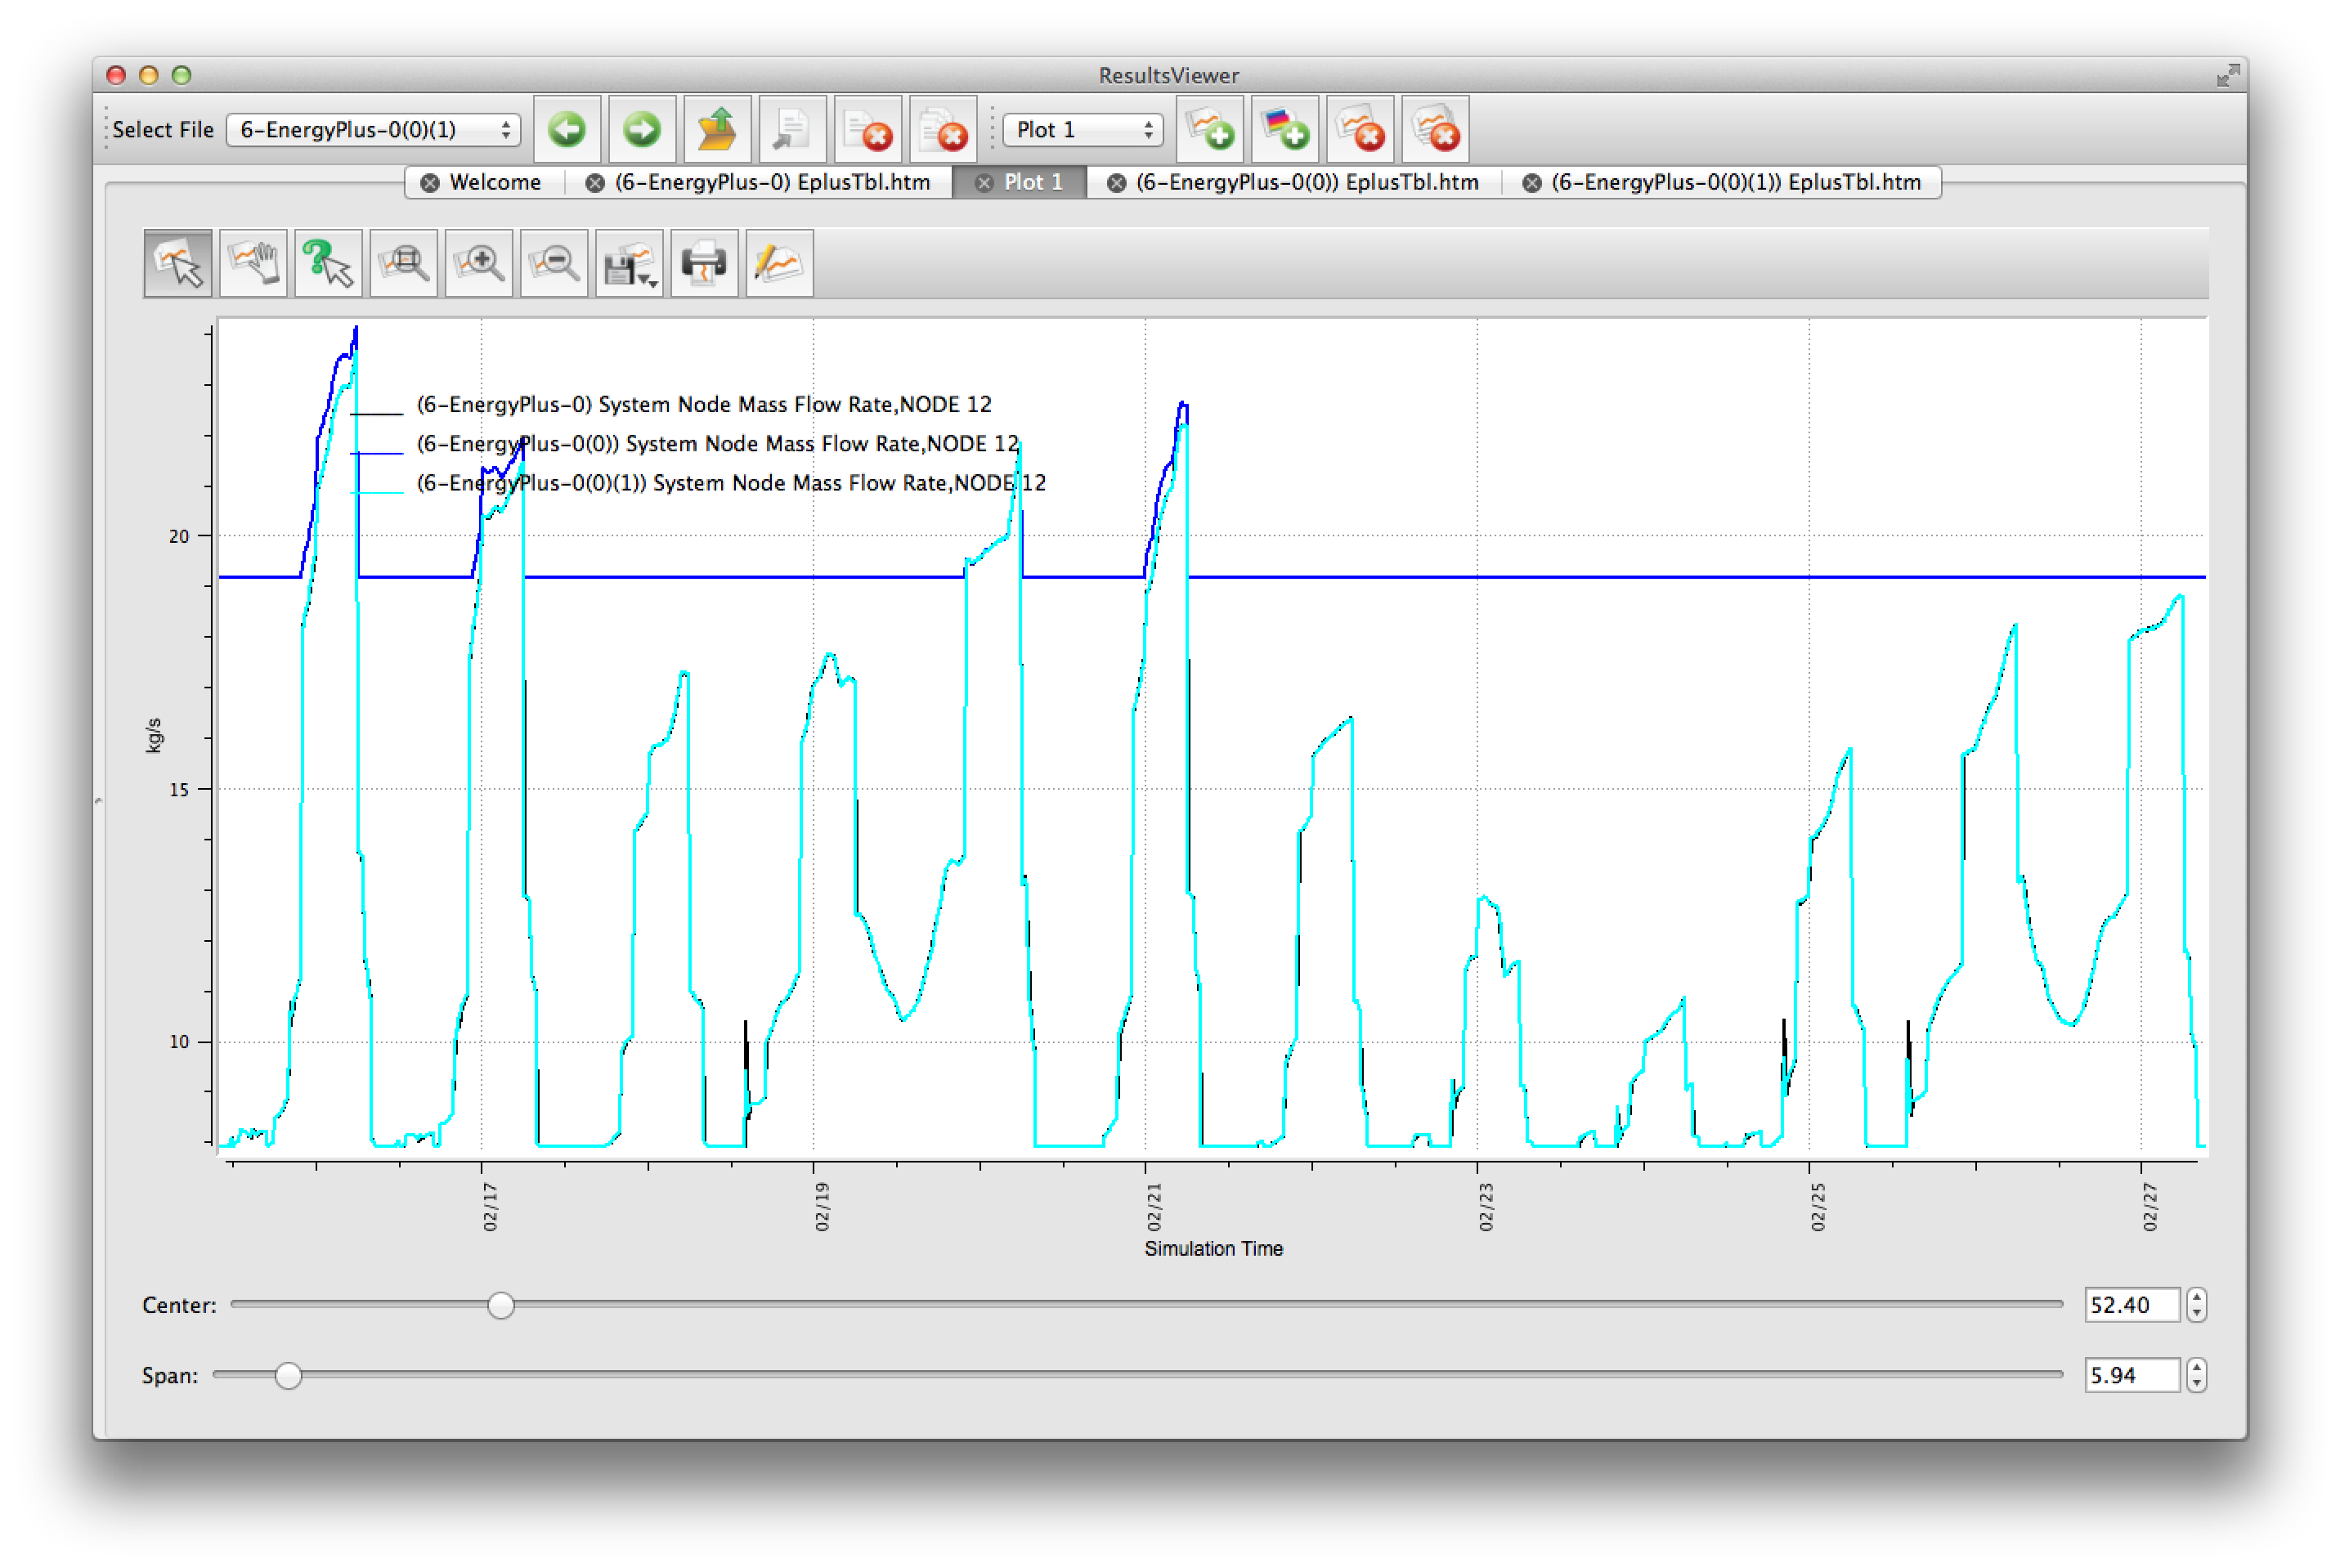Viewport: 2340px width, 1568px height.
Task: Open the Plot 1 selector dropdown
Action: click(1083, 130)
